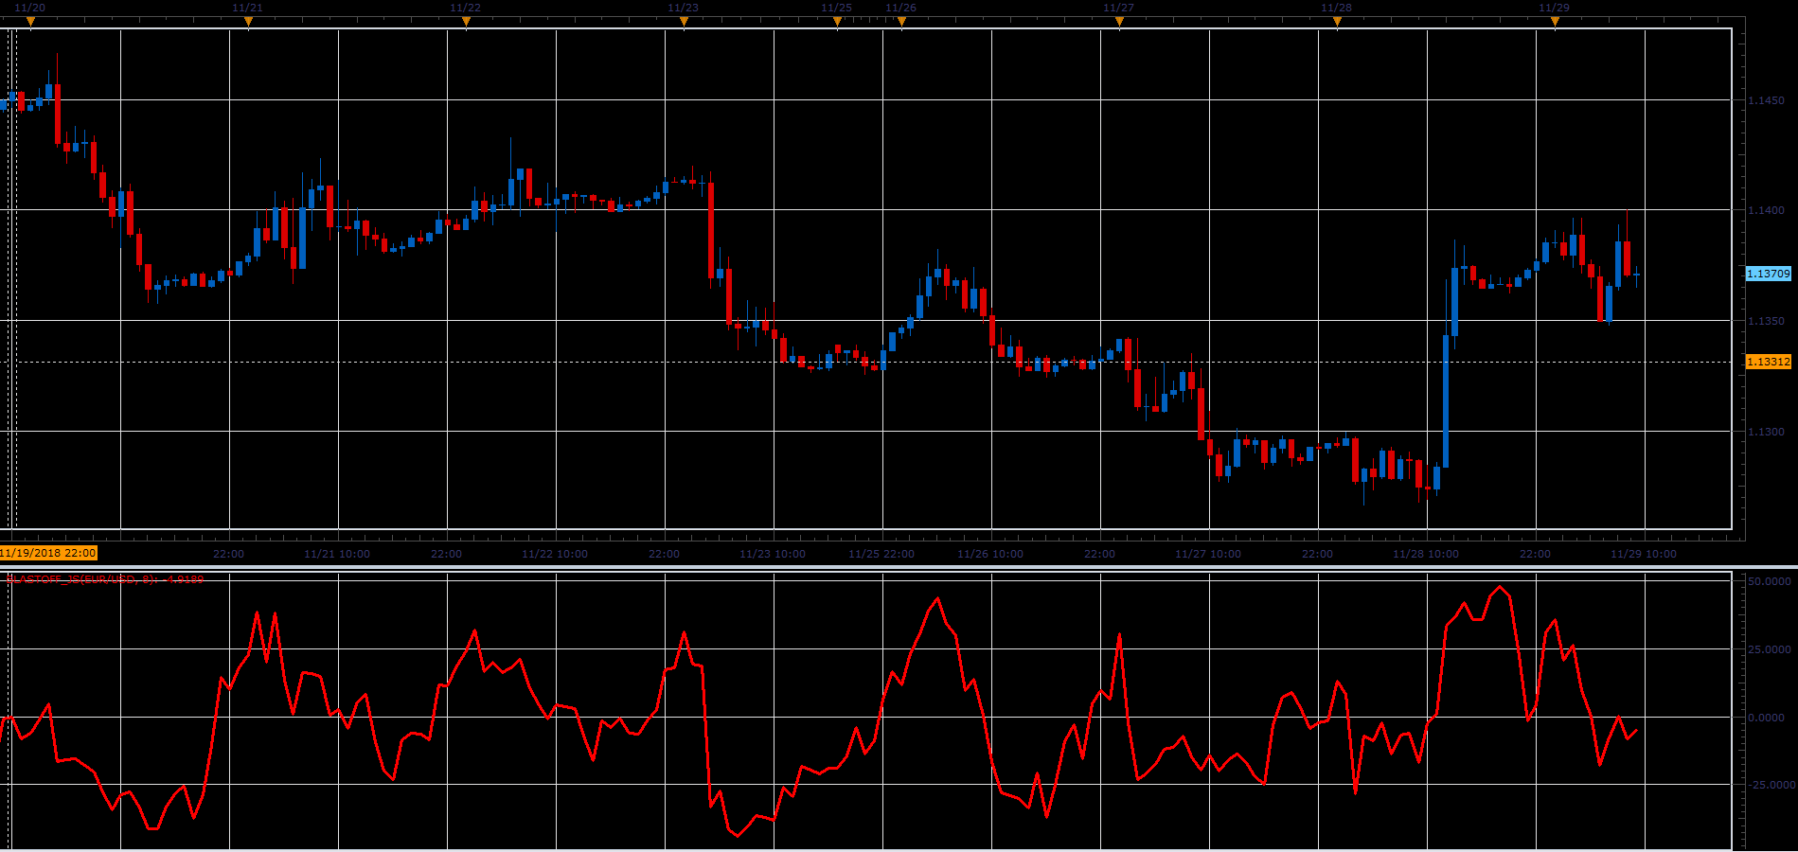1798x852 pixels.
Task: Select the 11/29 10:00 time axis label
Action: tap(1644, 554)
